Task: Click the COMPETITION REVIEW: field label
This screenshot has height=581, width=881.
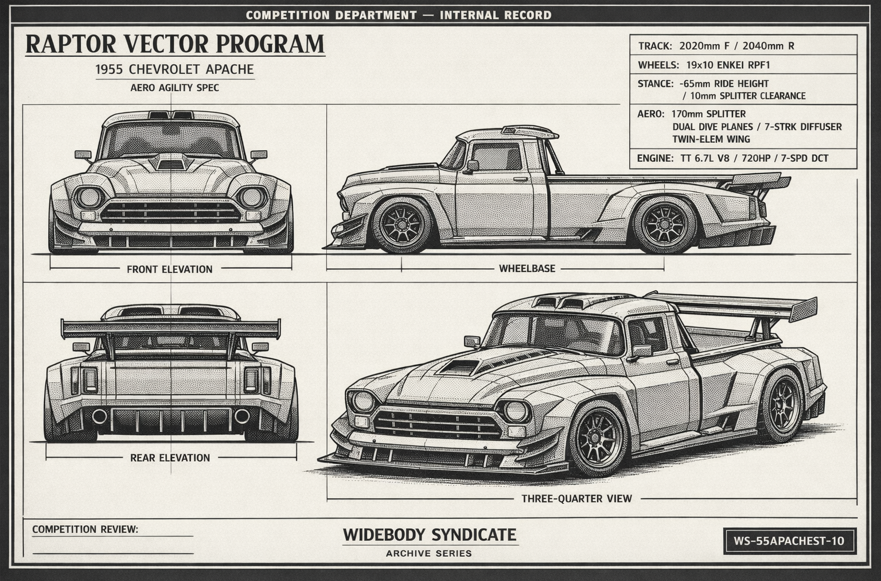Action: (85, 529)
